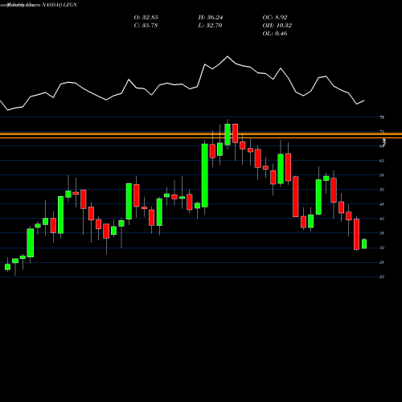
Task: Click the 'NASDAQ LEGN' chart title
Action: pos(59,5)
